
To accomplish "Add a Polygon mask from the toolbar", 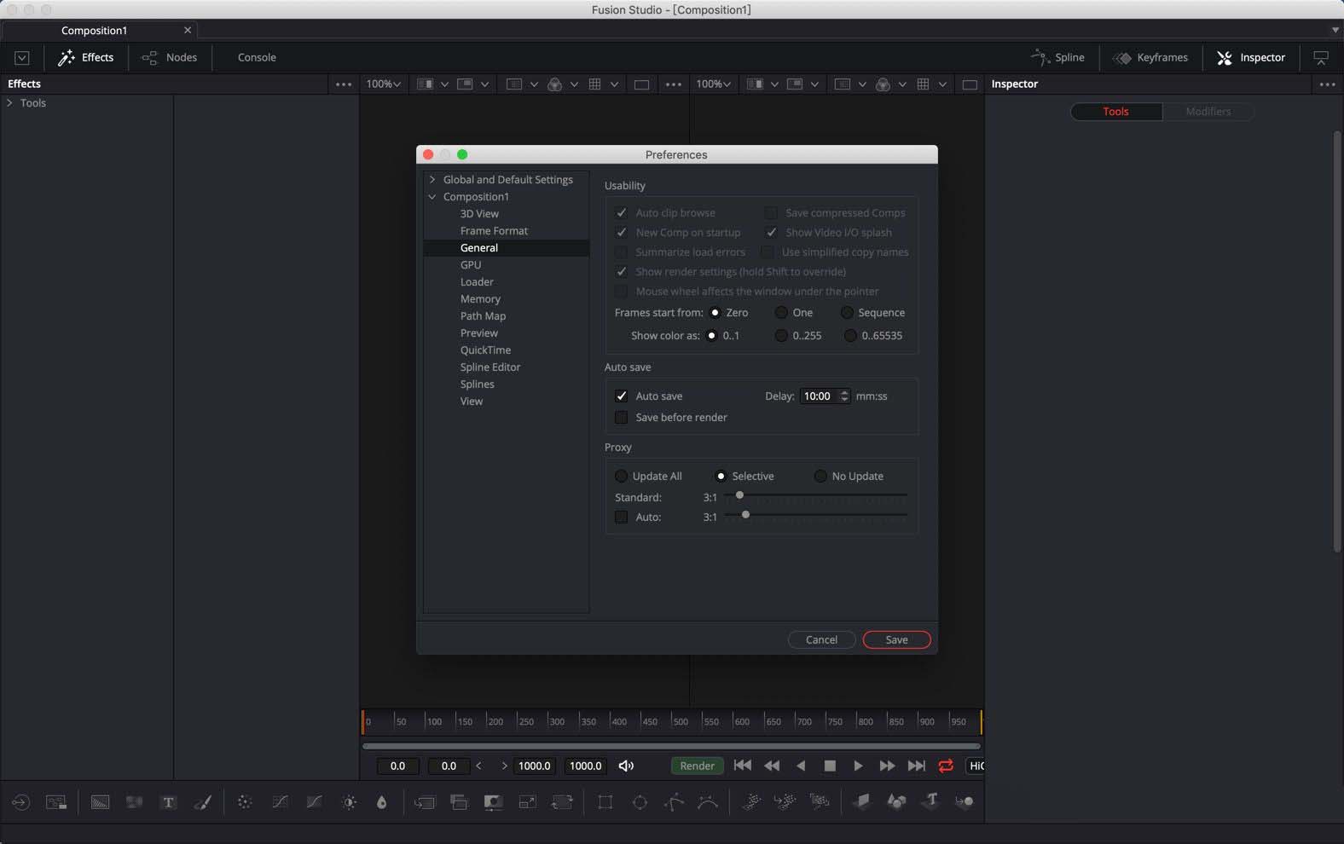I will coord(674,802).
